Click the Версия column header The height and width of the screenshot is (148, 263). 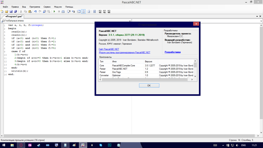[x=151, y=62]
